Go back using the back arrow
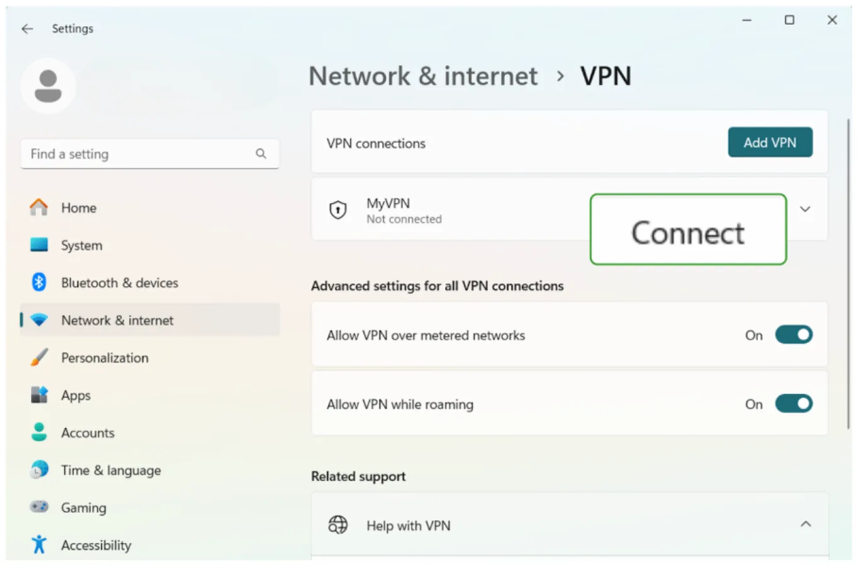This screenshot has height=568, width=860. click(x=26, y=28)
